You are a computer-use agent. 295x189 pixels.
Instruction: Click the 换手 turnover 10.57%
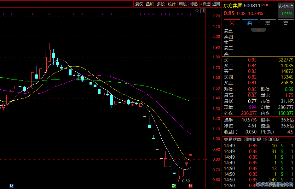pos(249,120)
